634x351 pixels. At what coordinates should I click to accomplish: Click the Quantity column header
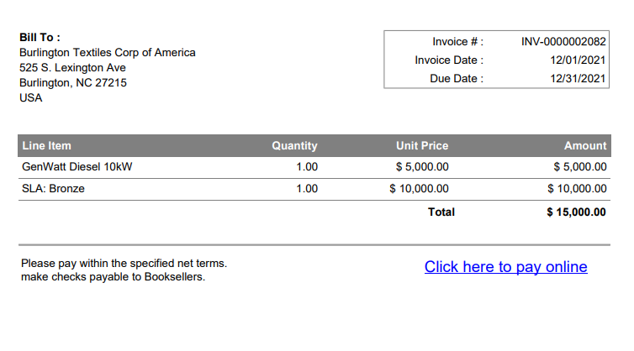[x=294, y=146]
